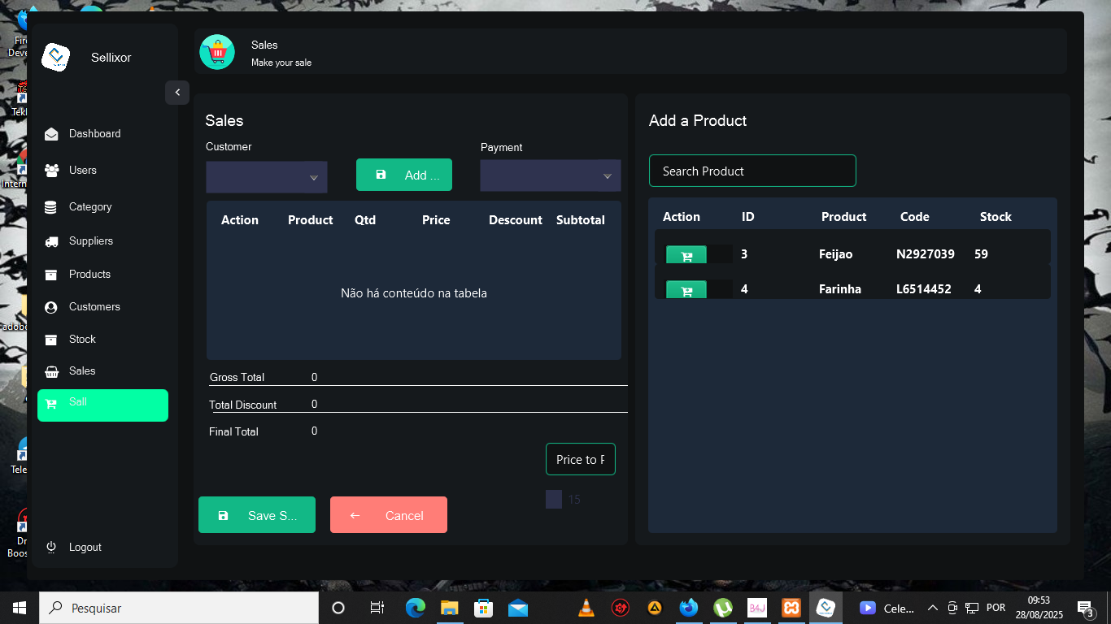The height and width of the screenshot is (624, 1111).
Task: Open the notification center icon
Action: [x=1085, y=608]
